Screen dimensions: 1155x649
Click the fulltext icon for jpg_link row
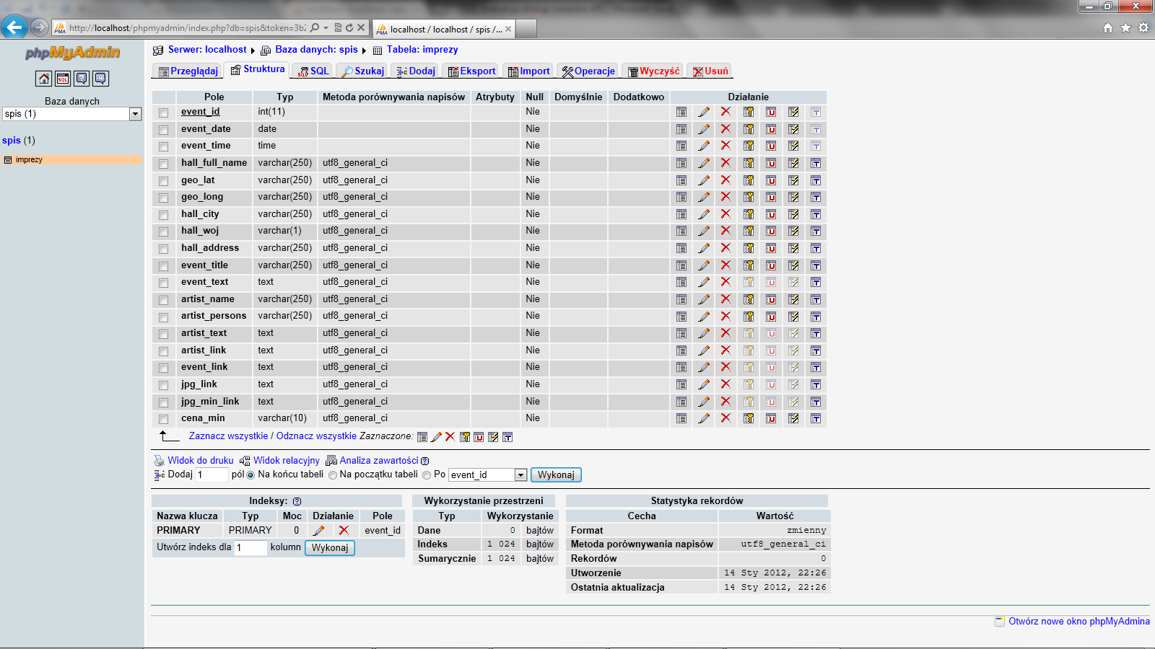point(816,384)
